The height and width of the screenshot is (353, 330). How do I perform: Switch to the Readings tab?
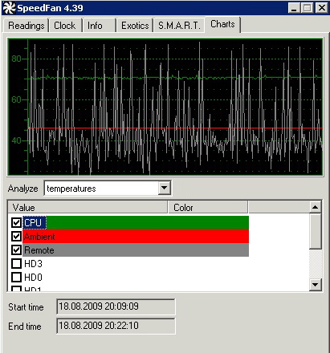point(26,26)
